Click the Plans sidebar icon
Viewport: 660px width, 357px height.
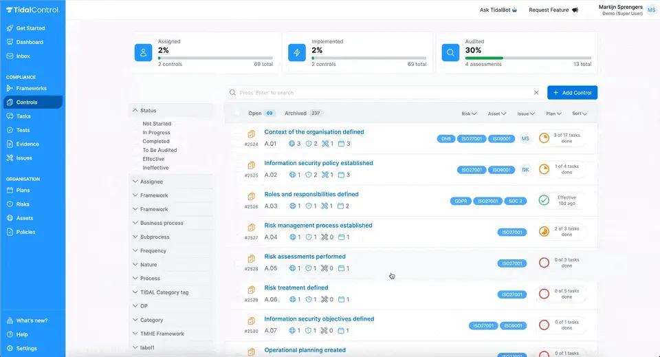pyautogui.click(x=10, y=191)
